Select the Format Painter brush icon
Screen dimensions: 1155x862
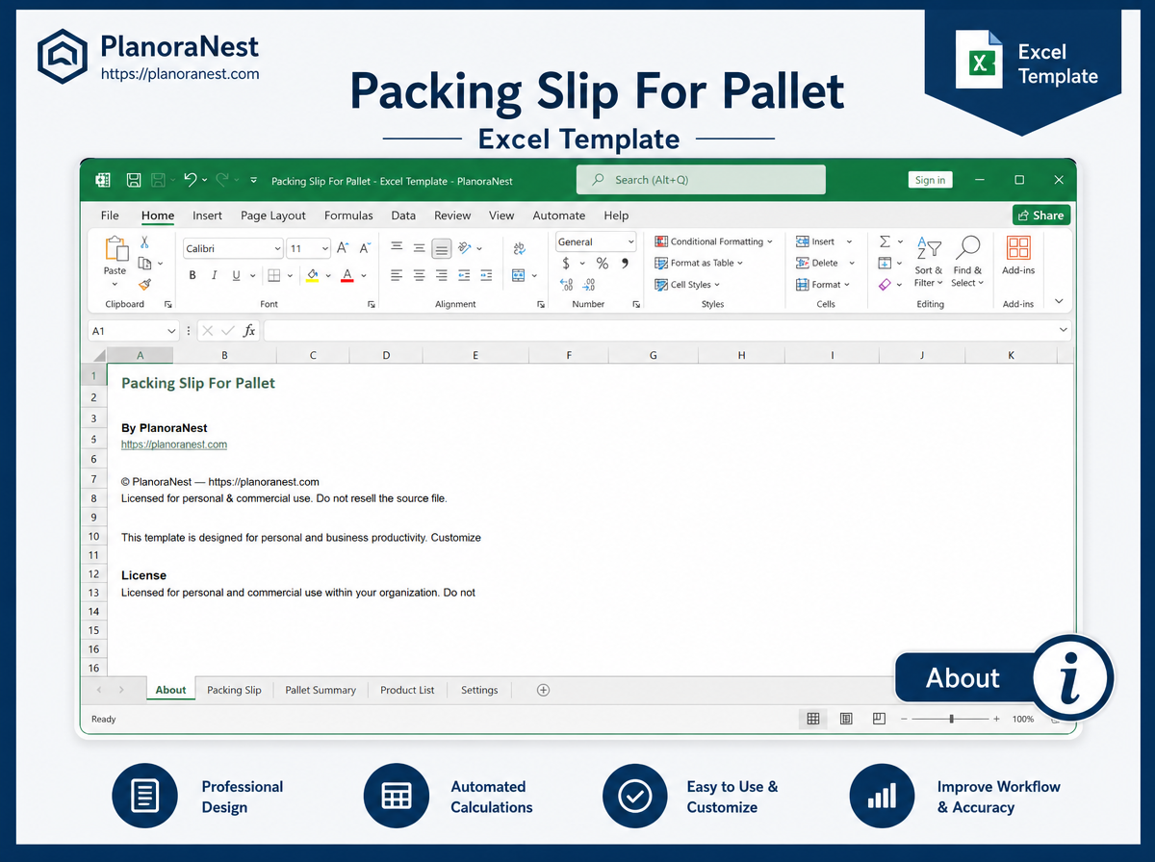point(144,284)
